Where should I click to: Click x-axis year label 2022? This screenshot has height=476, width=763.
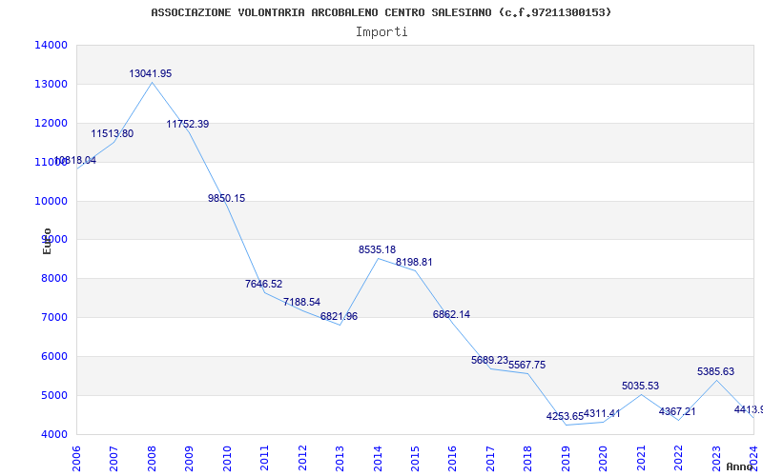tap(678, 457)
